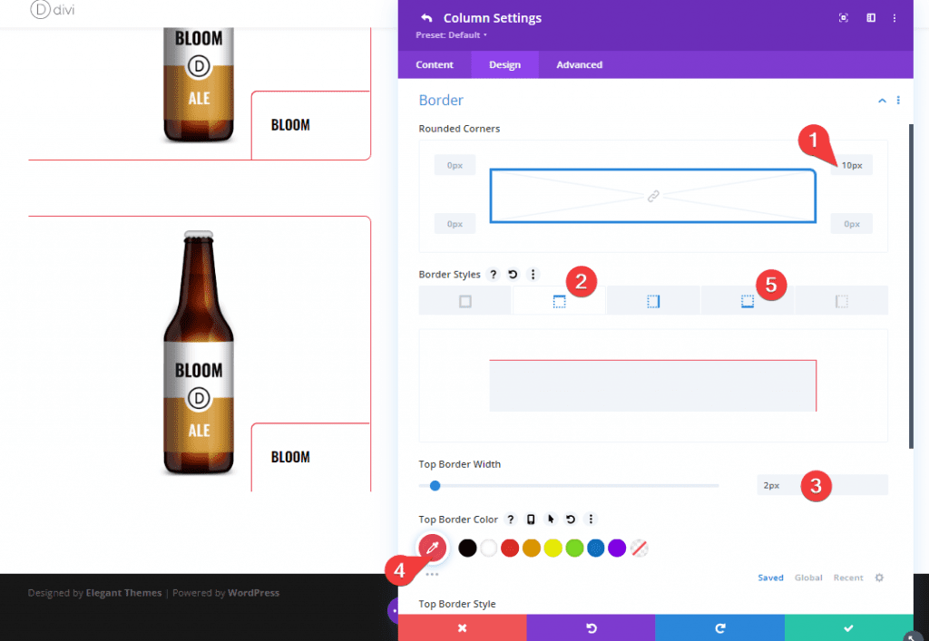
Task: Pick the green color swatch
Action: pyautogui.click(x=574, y=549)
